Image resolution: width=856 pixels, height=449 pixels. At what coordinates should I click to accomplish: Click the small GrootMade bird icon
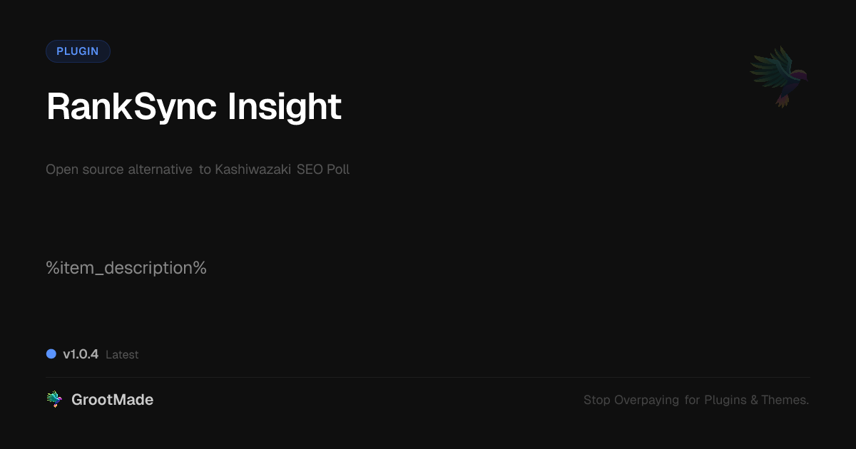point(54,400)
